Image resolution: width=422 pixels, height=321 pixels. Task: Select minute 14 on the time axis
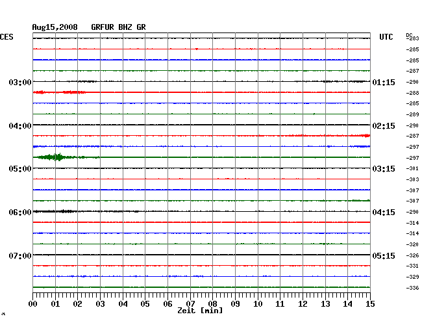[347, 304]
